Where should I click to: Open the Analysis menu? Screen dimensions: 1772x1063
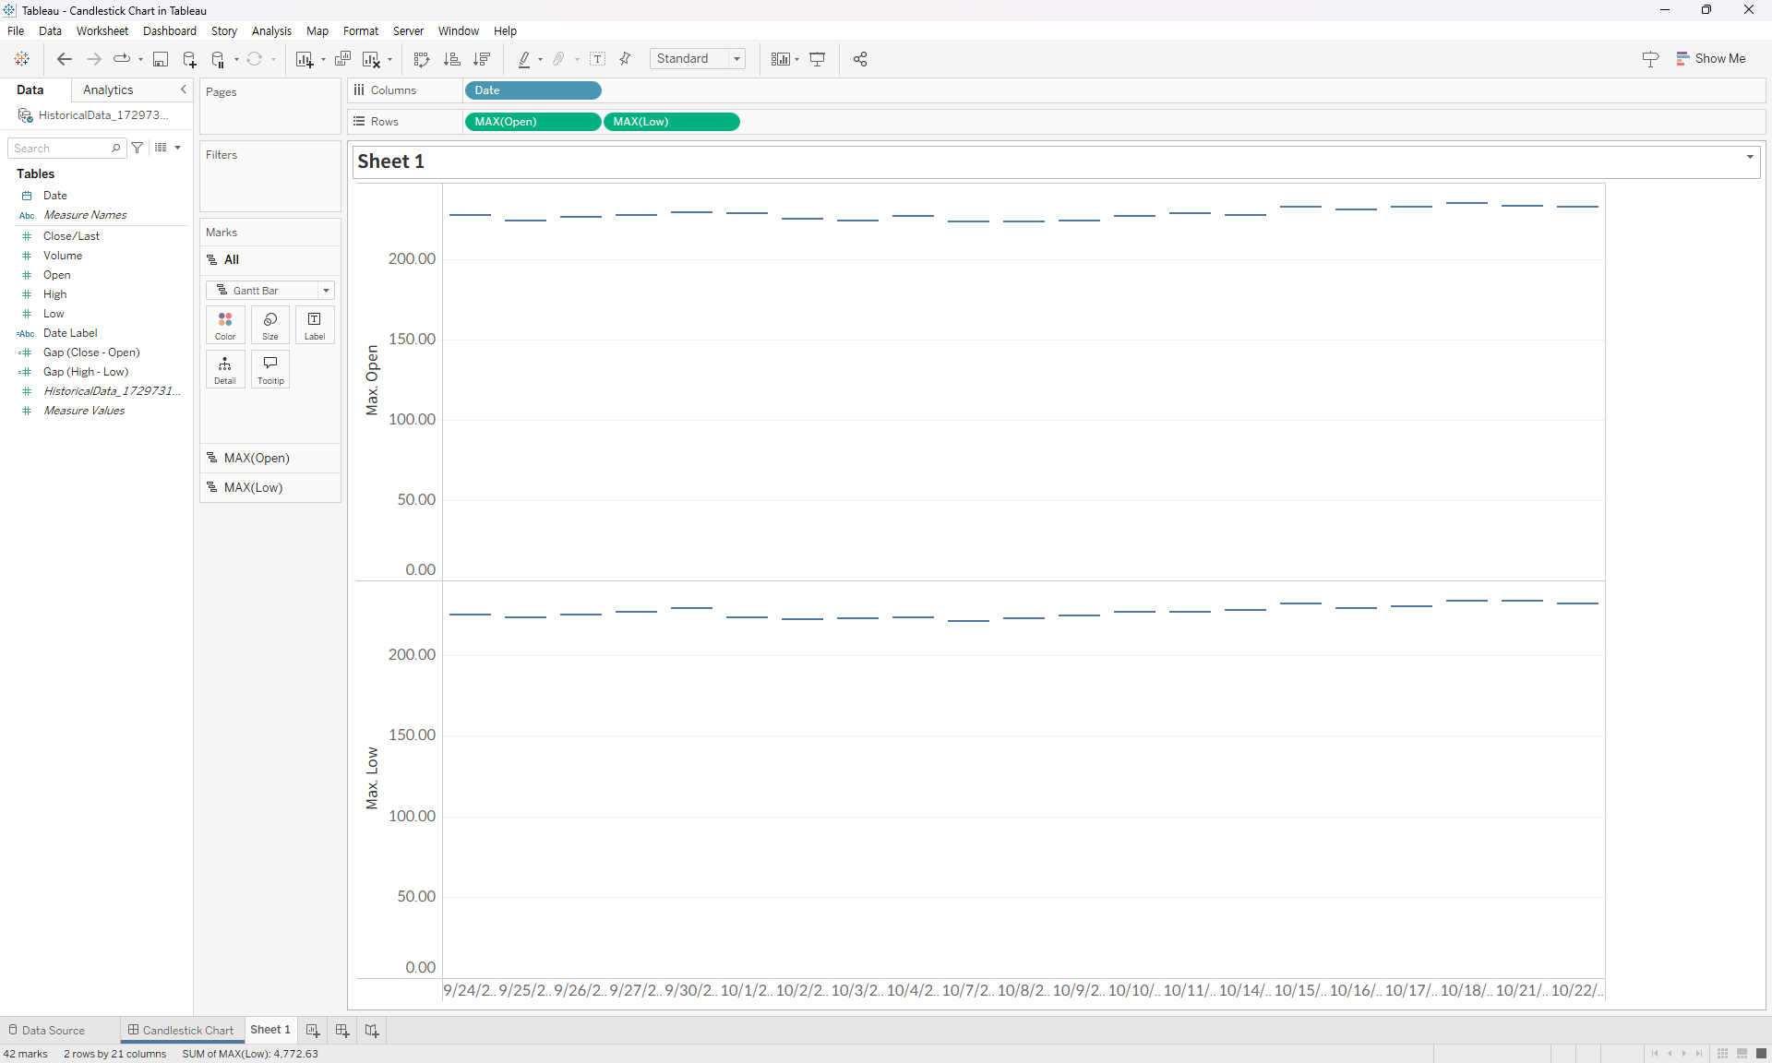point(271,31)
